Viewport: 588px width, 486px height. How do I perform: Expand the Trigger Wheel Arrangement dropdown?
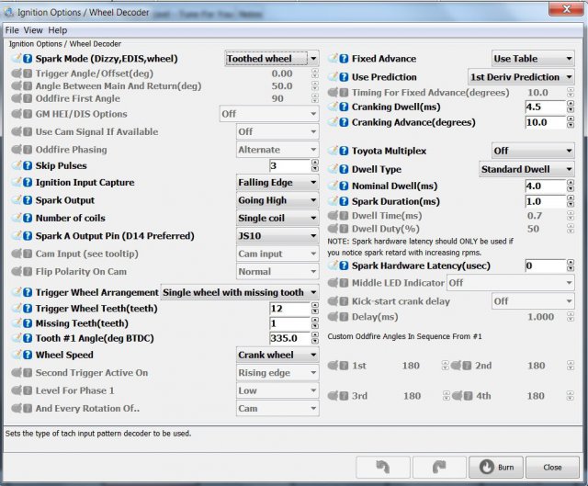241,292
